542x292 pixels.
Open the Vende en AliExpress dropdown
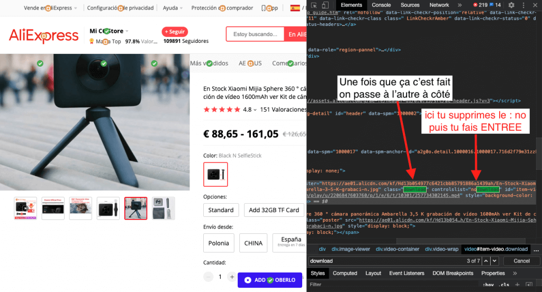point(50,7)
